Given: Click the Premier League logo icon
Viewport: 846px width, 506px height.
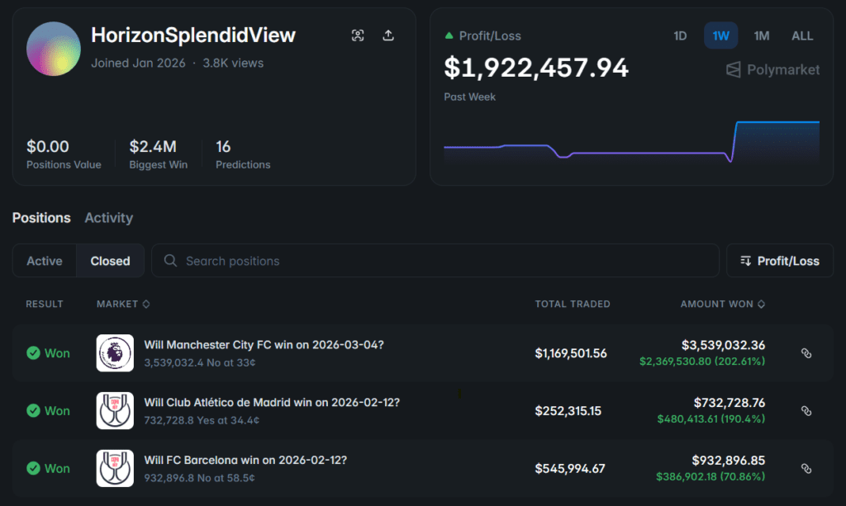Looking at the screenshot, I should [115, 353].
